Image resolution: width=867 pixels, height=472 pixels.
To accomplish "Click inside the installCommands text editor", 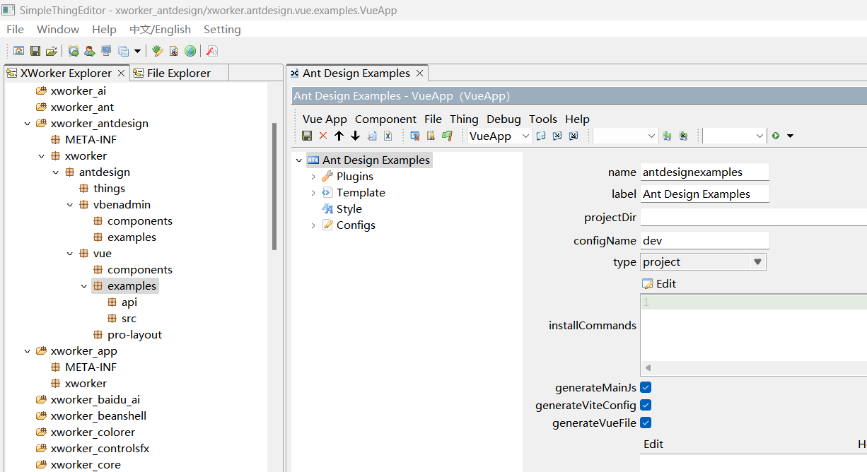I will (x=753, y=329).
